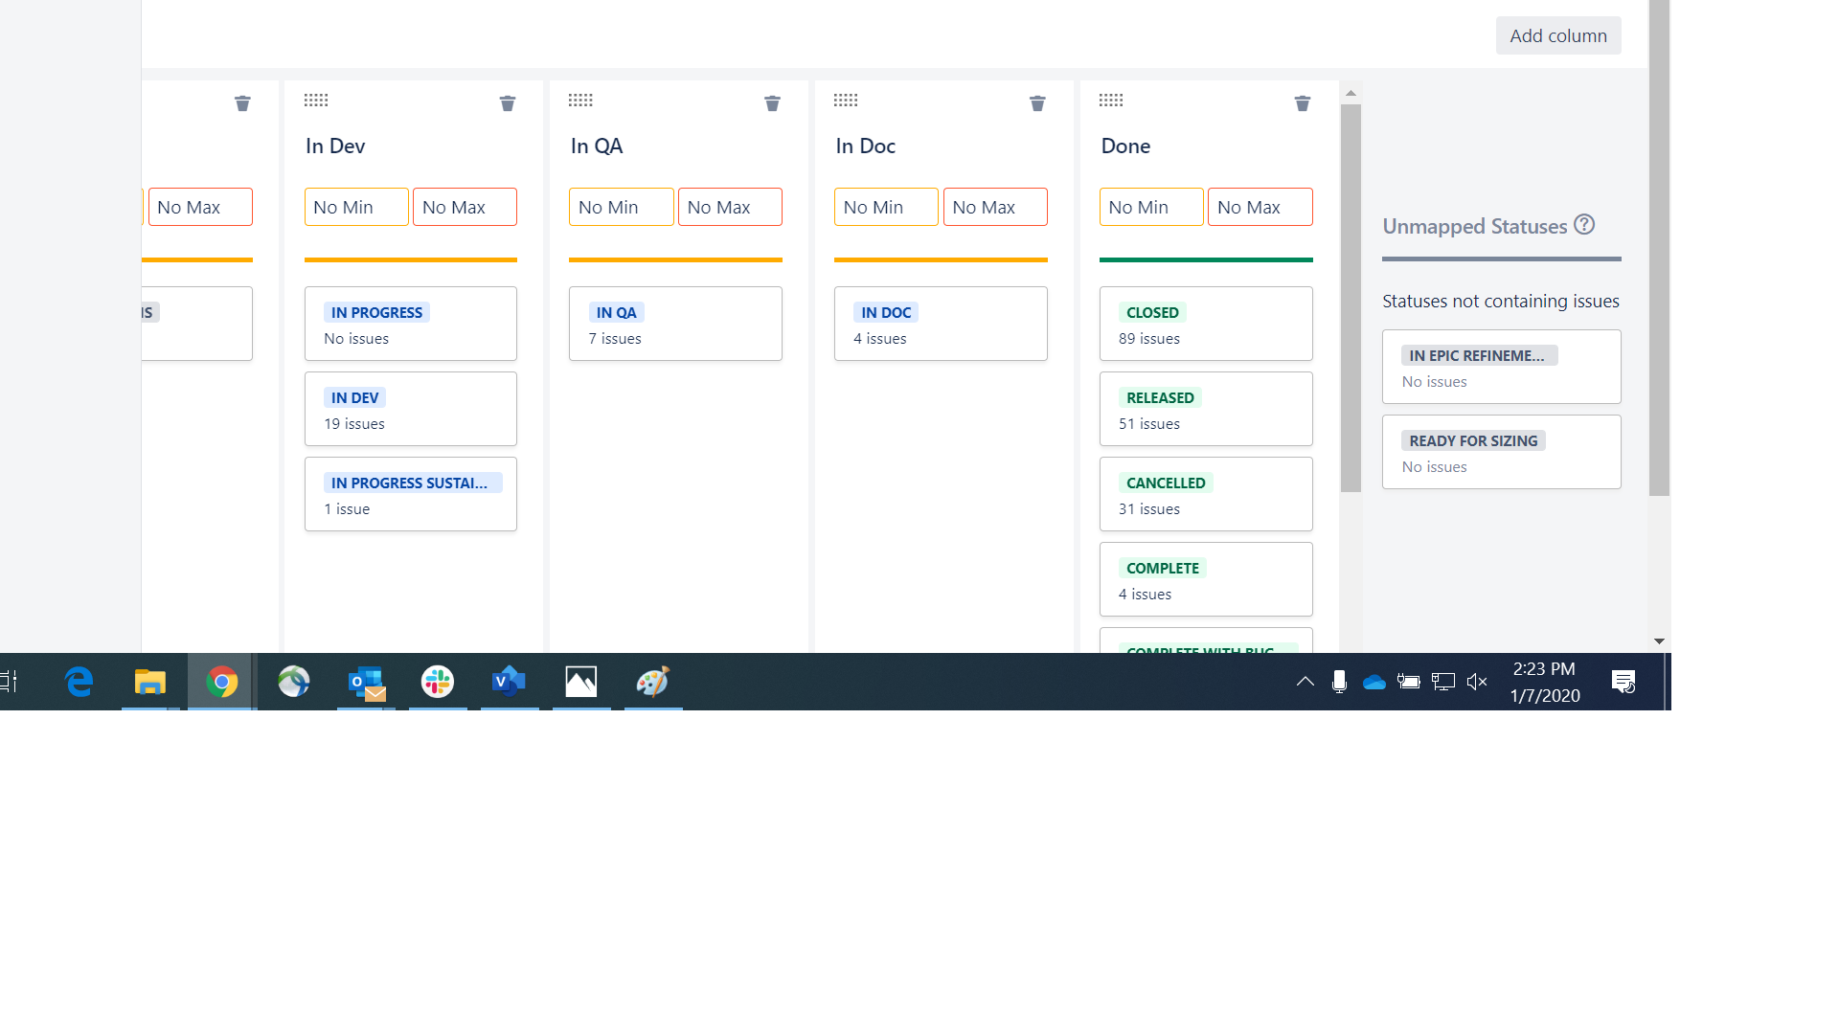Show hidden system tray icons chevron
This screenshot has width=1839, height=1034.
pyautogui.click(x=1305, y=682)
